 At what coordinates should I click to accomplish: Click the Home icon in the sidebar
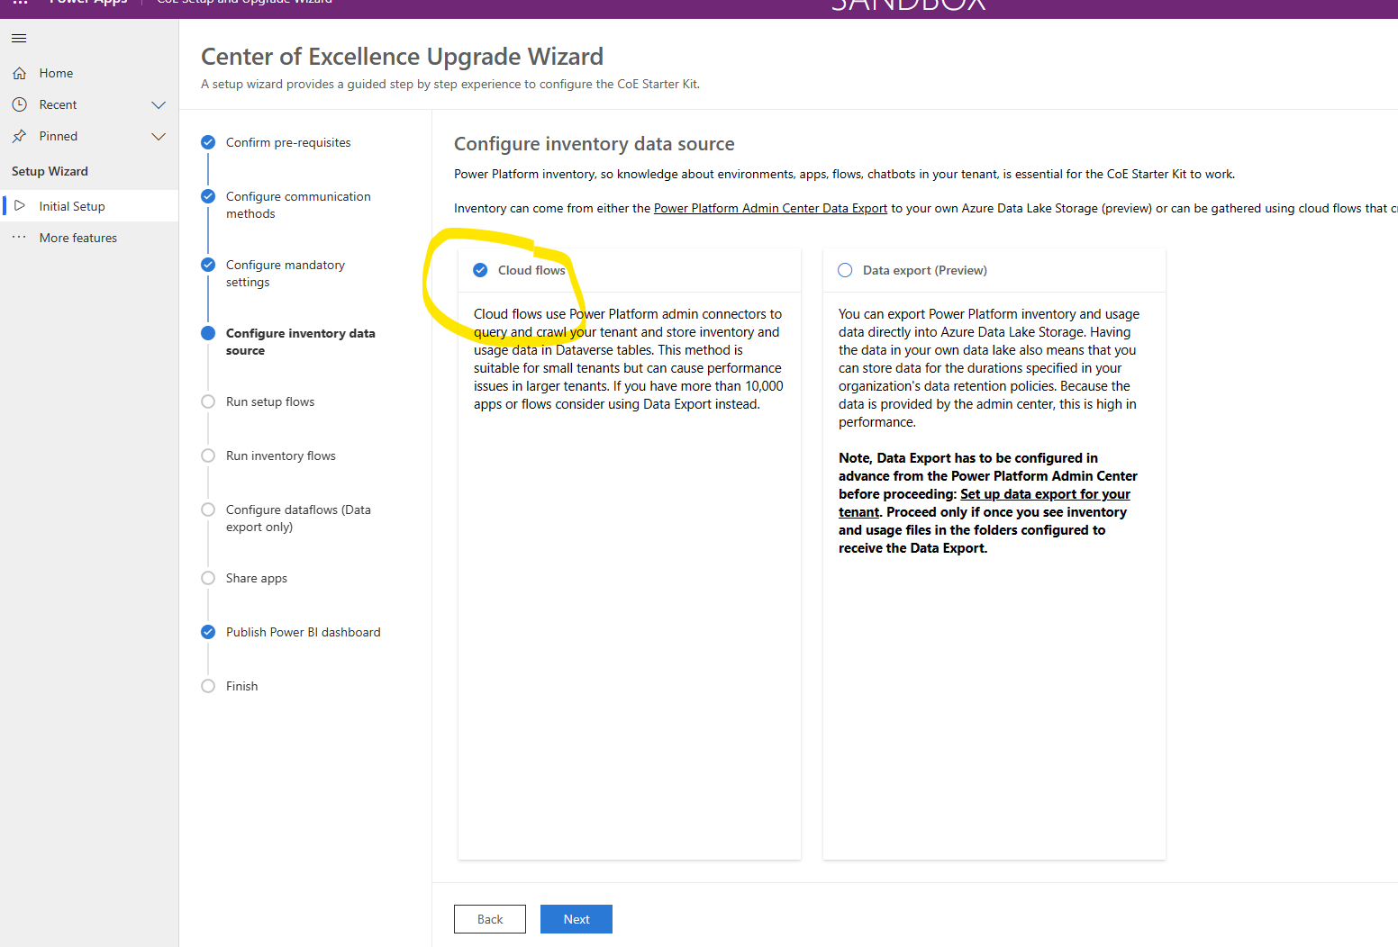[20, 73]
